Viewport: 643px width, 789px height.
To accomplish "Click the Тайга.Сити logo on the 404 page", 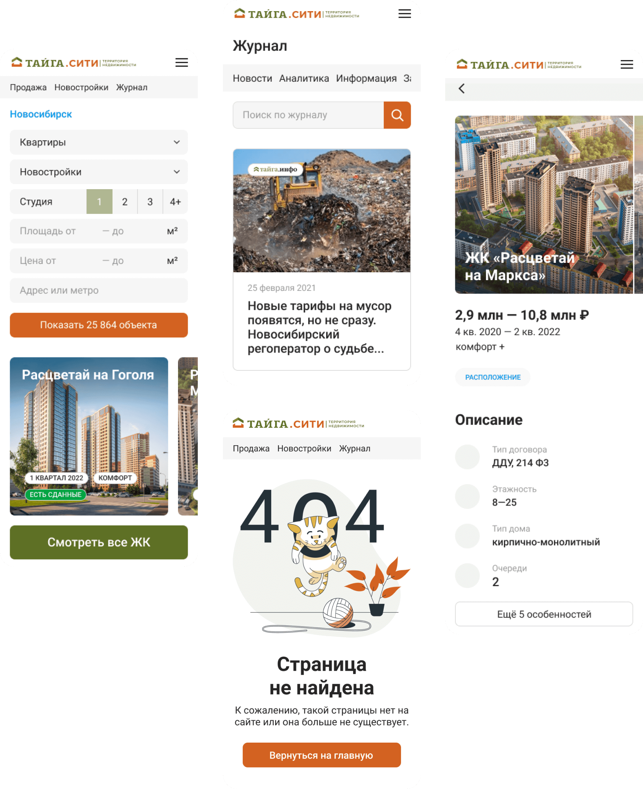I will pos(298,423).
